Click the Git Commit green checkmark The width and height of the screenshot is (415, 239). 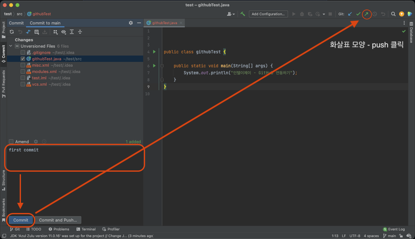(x=358, y=14)
